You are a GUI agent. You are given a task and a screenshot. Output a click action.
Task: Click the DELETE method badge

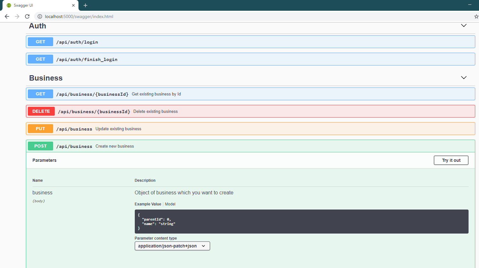point(41,111)
